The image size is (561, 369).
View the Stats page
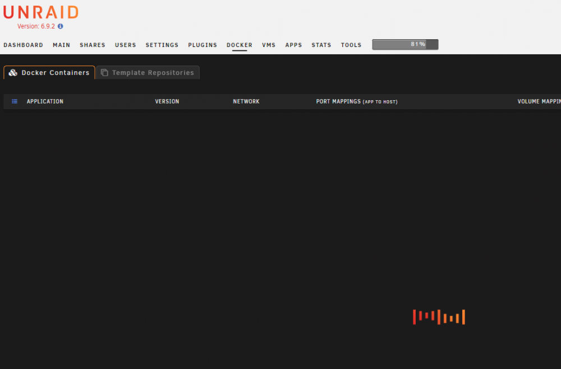(x=321, y=45)
